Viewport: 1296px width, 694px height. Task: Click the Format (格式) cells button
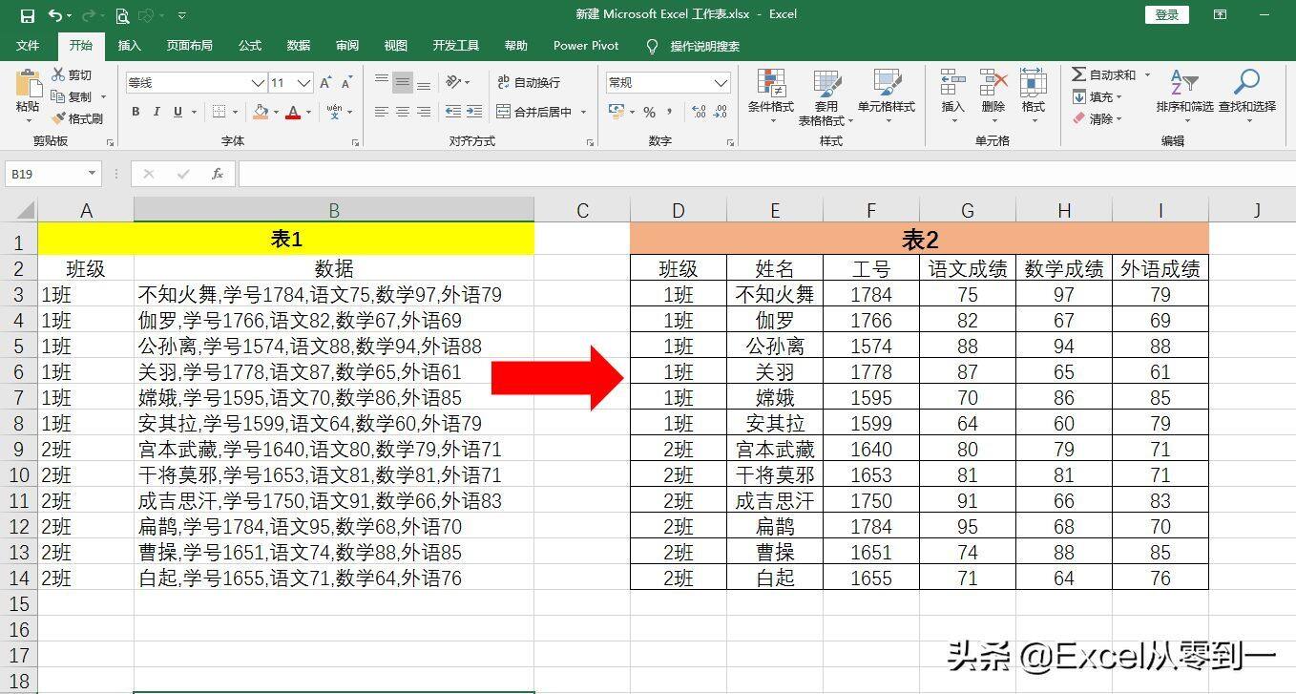(1034, 97)
